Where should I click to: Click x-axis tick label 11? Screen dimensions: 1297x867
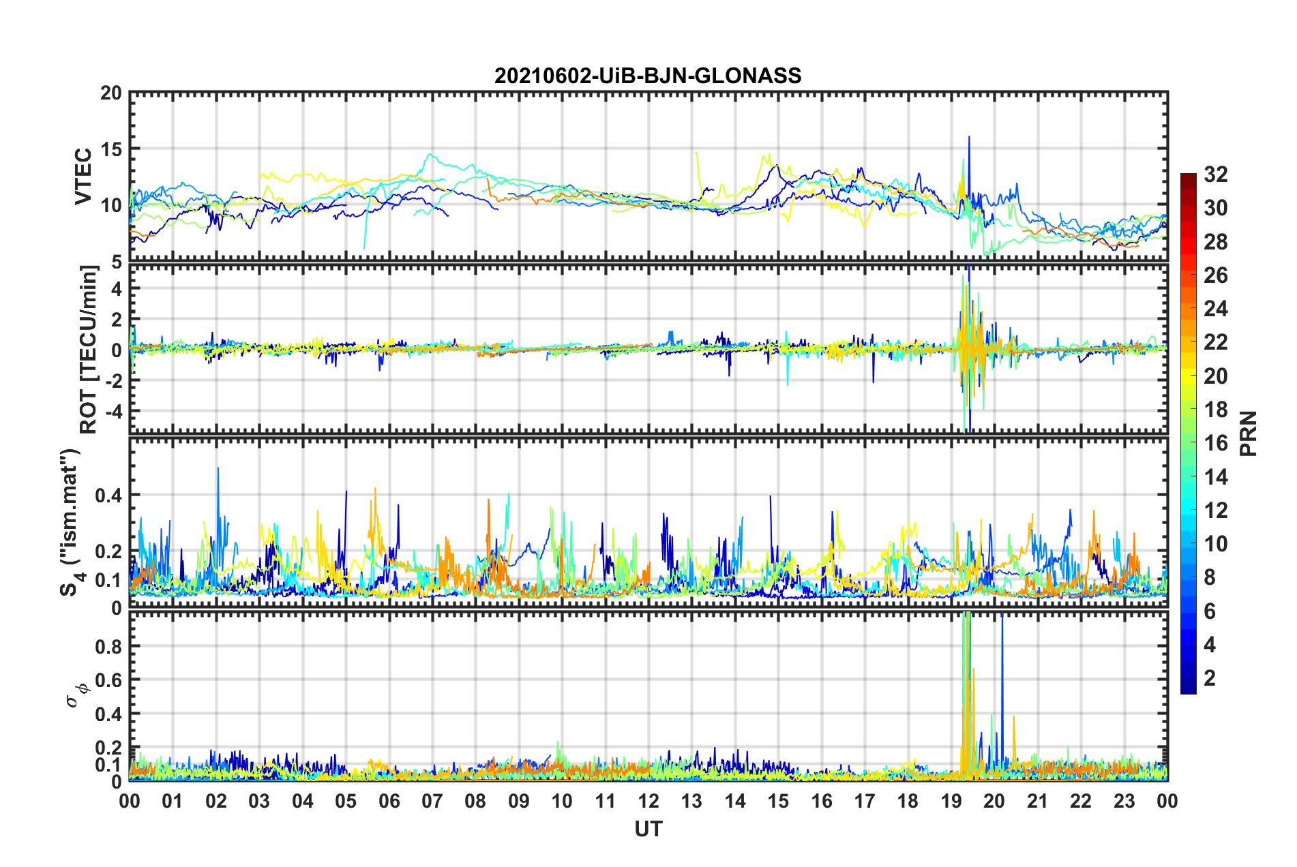point(606,801)
